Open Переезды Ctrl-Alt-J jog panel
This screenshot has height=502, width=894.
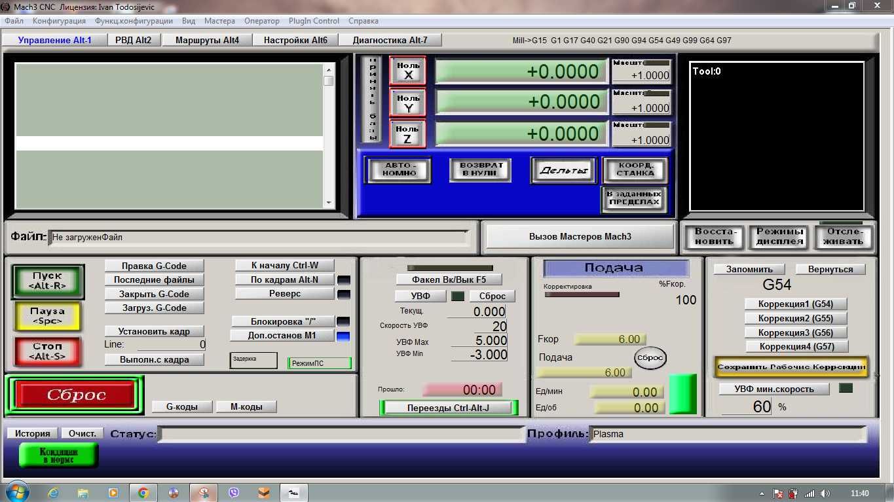pos(449,408)
